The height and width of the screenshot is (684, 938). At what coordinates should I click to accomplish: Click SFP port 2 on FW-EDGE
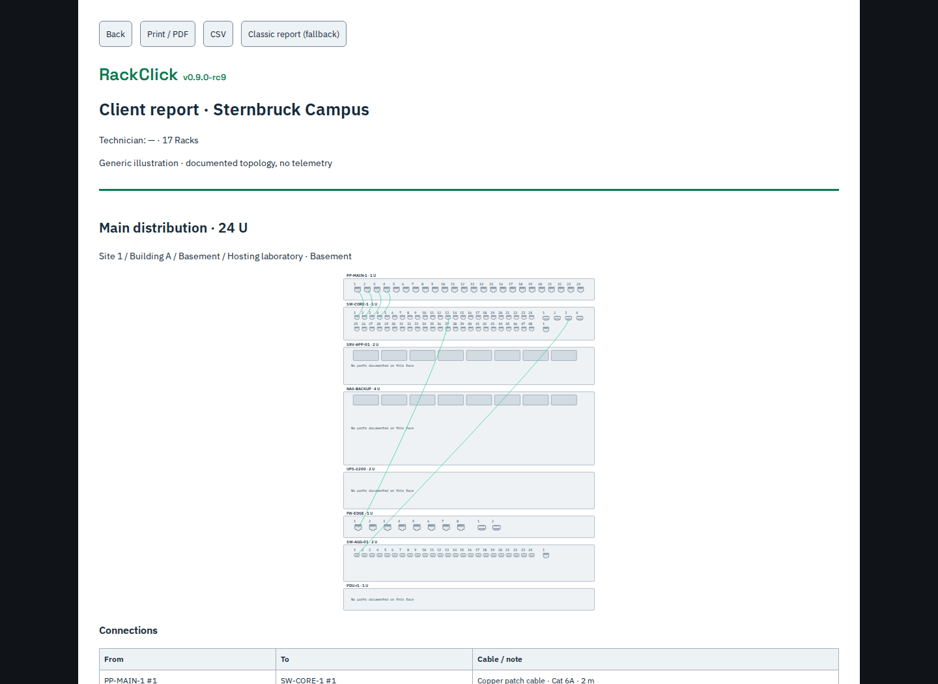496,528
